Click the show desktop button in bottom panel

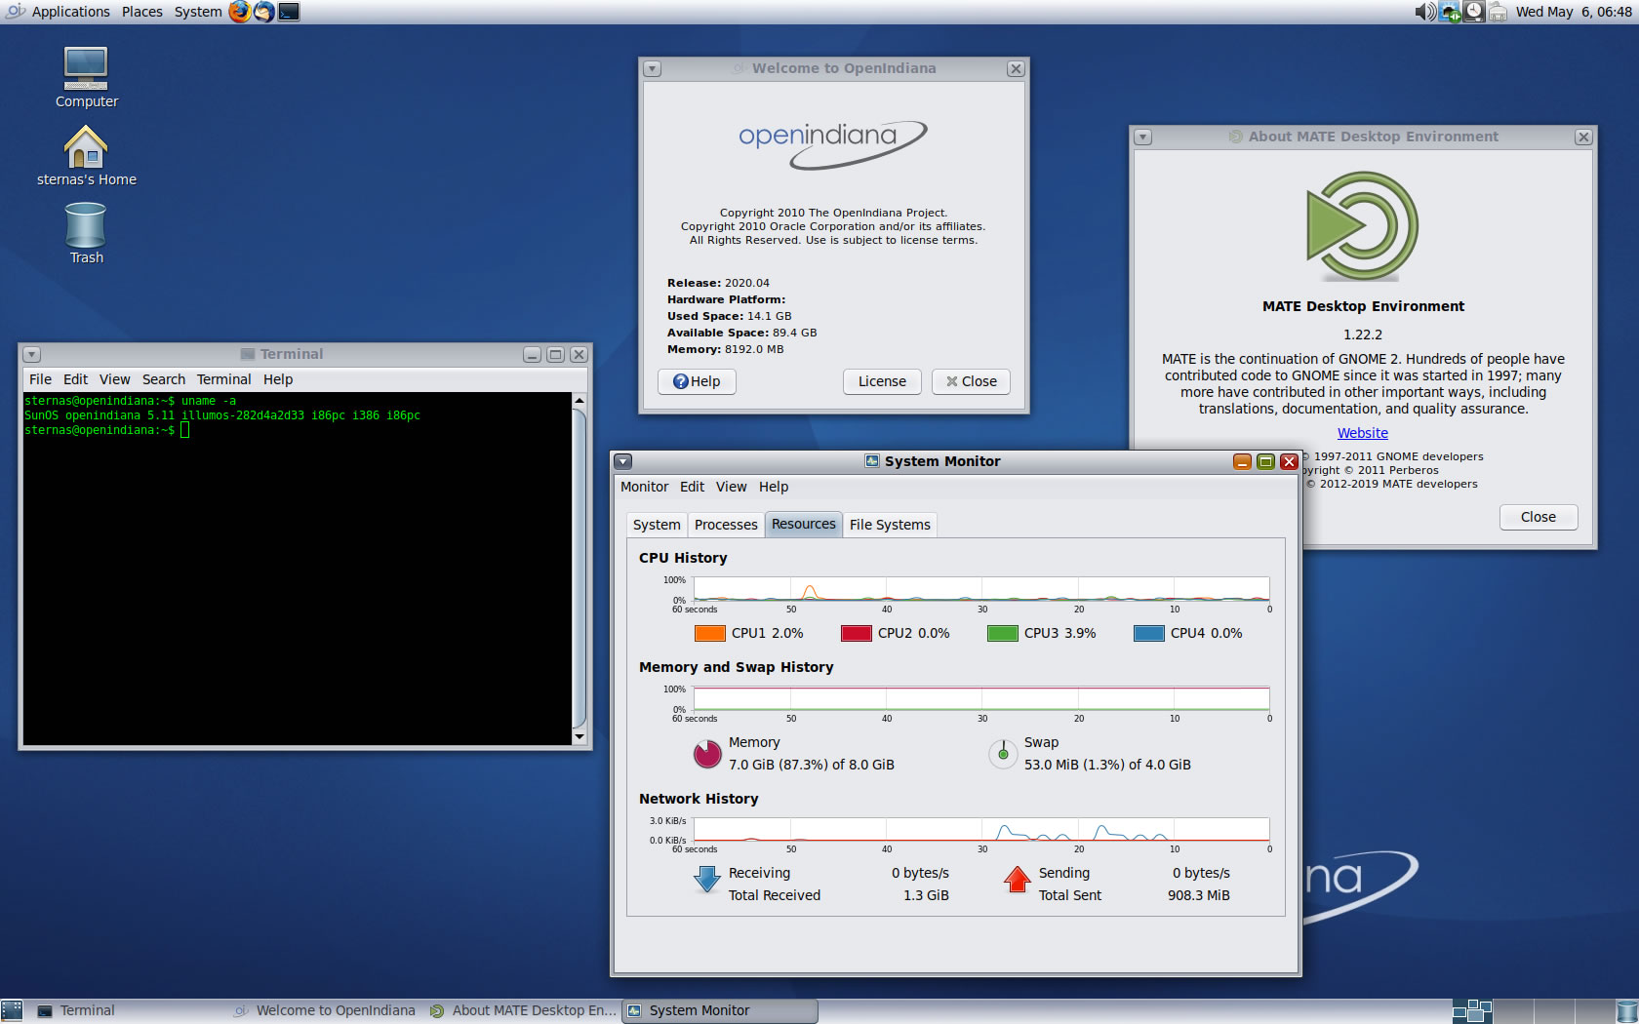[x=12, y=1011]
